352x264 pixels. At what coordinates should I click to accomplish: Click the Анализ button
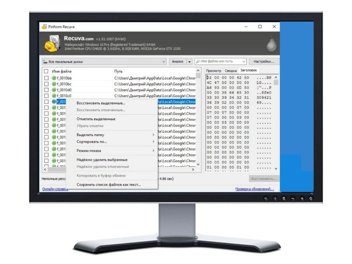178,62
